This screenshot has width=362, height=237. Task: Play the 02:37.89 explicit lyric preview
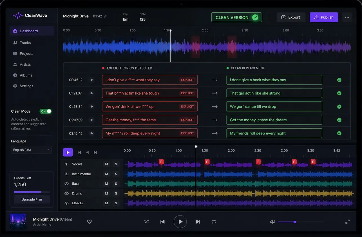click(x=91, y=120)
